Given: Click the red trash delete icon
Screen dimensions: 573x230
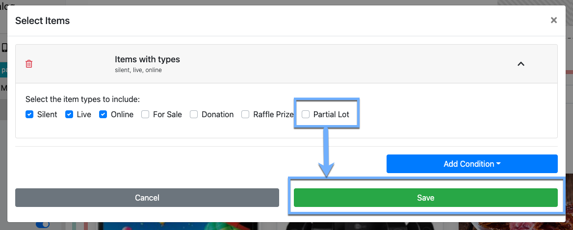Looking at the screenshot, I should (29, 64).
